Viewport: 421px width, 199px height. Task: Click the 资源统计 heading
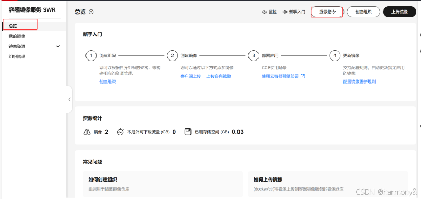(x=93, y=118)
